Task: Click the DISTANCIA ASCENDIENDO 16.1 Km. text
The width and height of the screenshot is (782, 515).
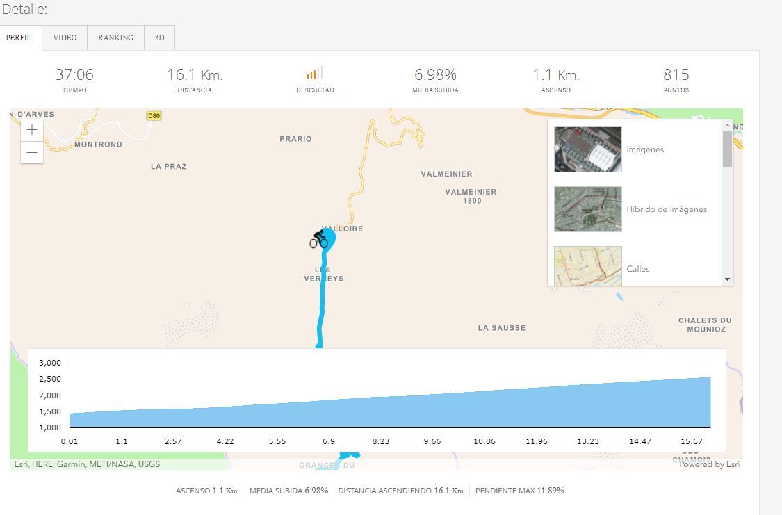Action: coord(402,491)
